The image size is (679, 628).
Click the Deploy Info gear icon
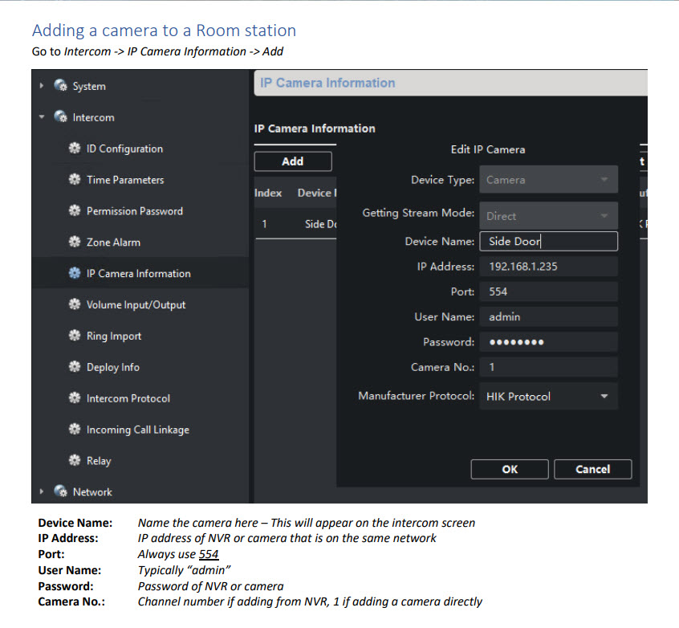point(75,367)
